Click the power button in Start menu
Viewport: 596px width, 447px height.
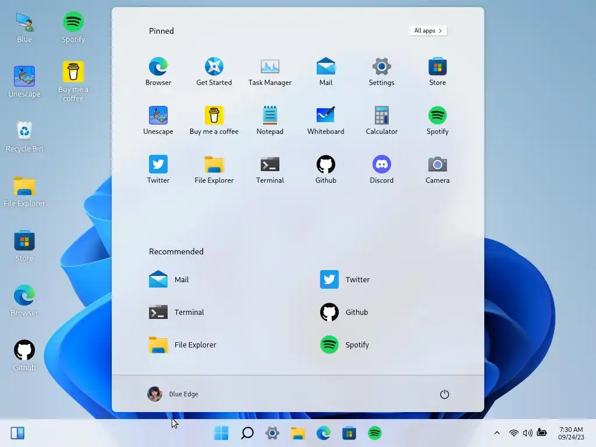(x=444, y=394)
